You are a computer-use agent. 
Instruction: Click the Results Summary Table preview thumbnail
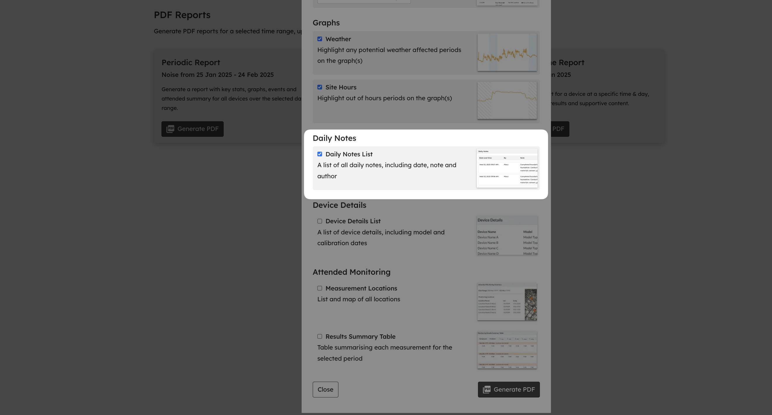(x=507, y=350)
